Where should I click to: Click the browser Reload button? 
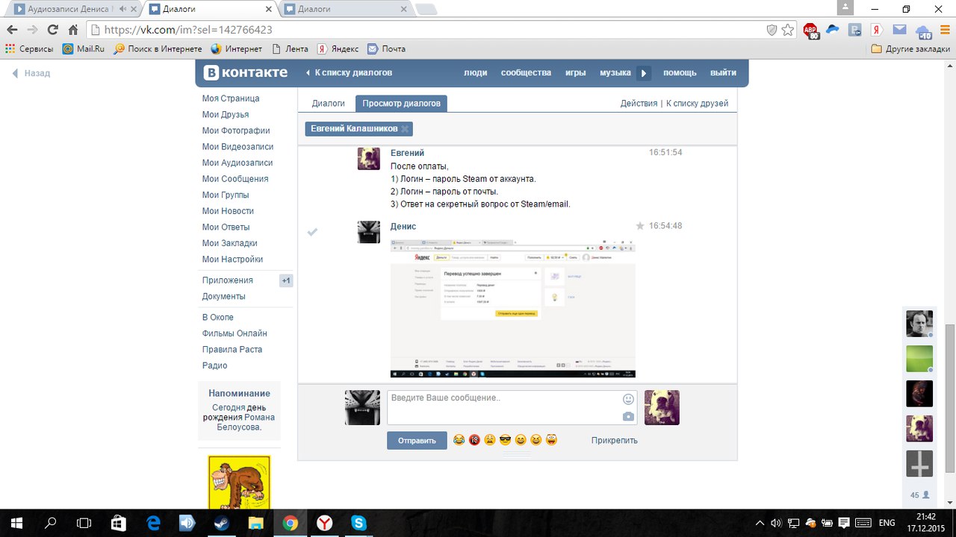coord(52,30)
